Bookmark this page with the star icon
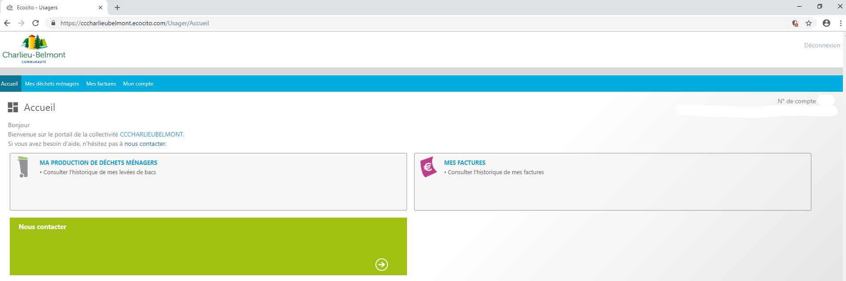Viewport: 846px width, 281px height. [x=809, y=23]
